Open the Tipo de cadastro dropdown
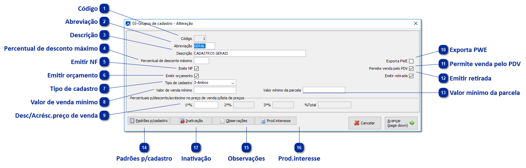Image resolution: width=526 pixels, height=168 pixels. (215, 82)
